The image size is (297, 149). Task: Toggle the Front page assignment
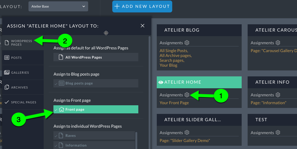96,109
